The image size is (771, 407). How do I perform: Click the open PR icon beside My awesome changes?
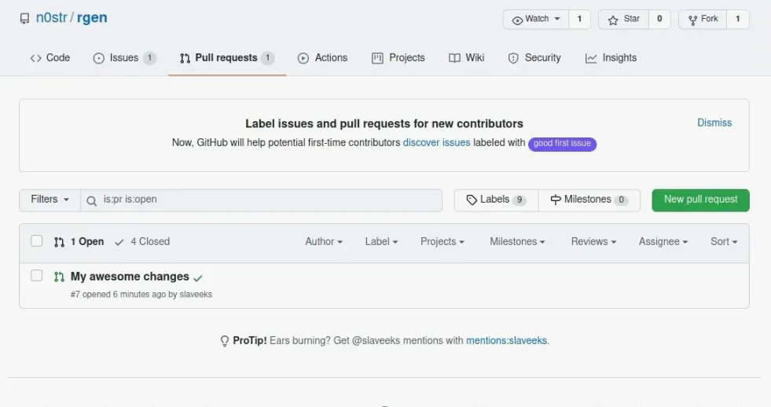click(59, 277)
